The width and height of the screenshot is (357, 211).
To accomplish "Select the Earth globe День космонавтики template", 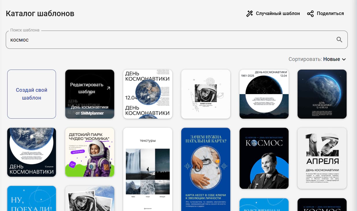I will pyautogui.click(x=148, y=94).
